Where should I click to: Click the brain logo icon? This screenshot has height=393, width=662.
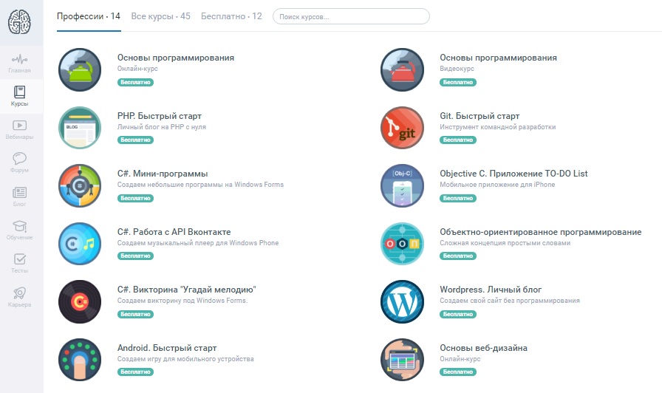coord(21,21)
